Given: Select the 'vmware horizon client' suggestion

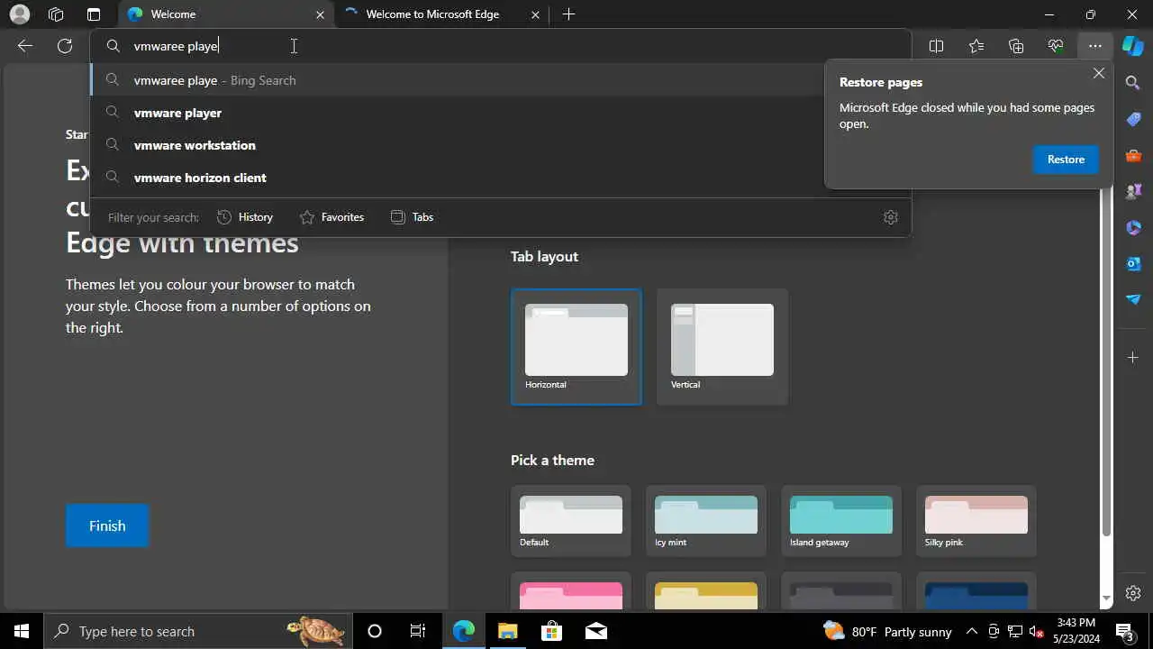Looking at the screenshot, I should coord(500,178).
